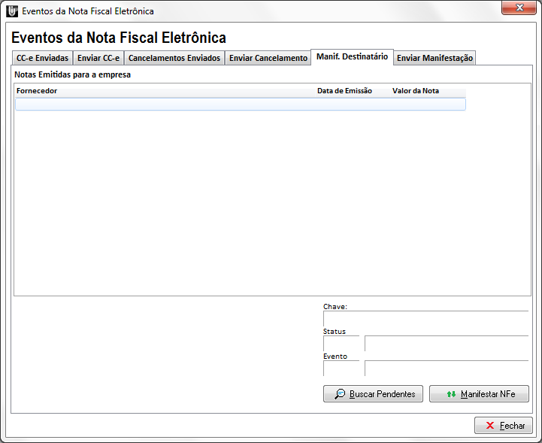Open the Enviar Manifestação tab

[x=435, y=58]
